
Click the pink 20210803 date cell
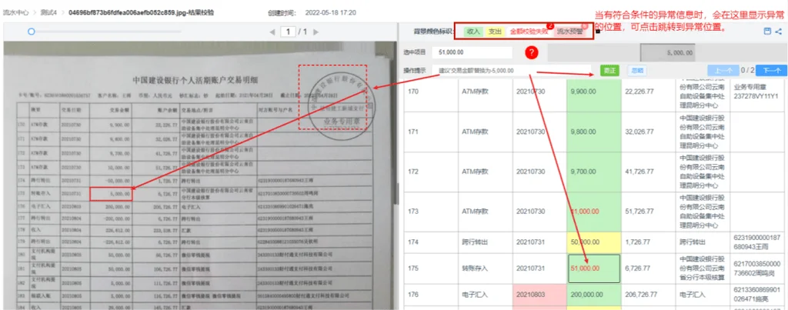tap(539, 295)
